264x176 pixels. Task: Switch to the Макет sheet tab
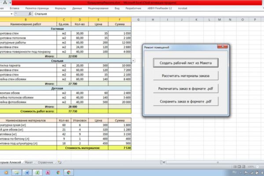pos(29,162)
